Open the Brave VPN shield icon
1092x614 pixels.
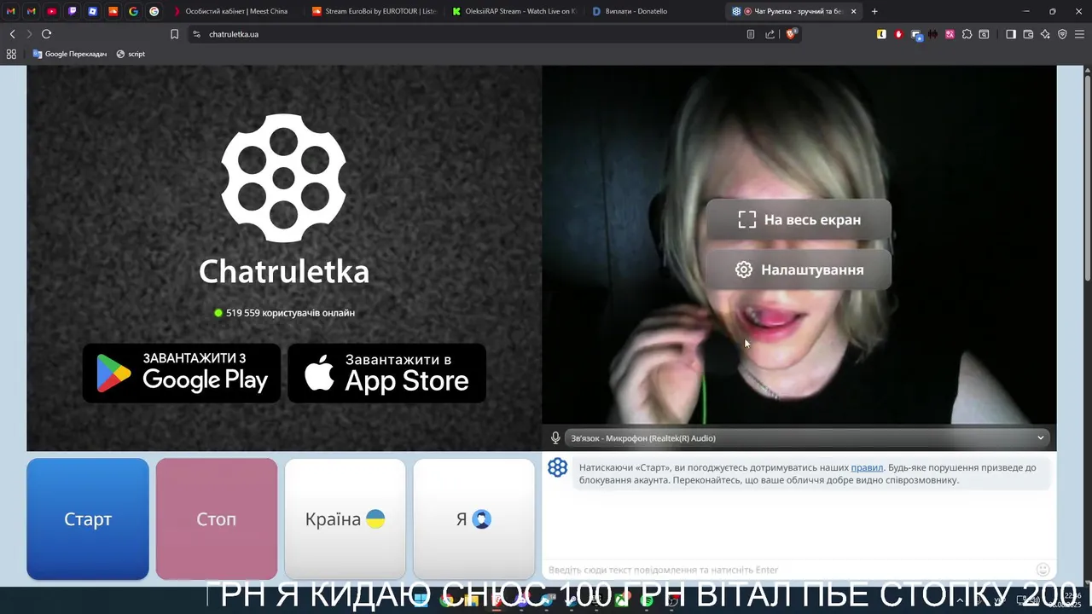point(1062,34)
